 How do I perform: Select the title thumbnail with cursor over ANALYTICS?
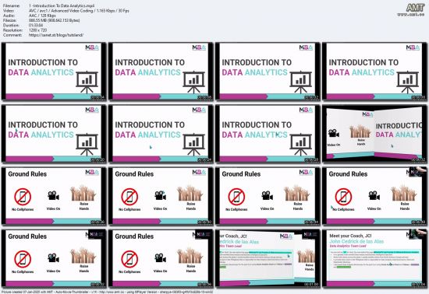click(268, 134)
